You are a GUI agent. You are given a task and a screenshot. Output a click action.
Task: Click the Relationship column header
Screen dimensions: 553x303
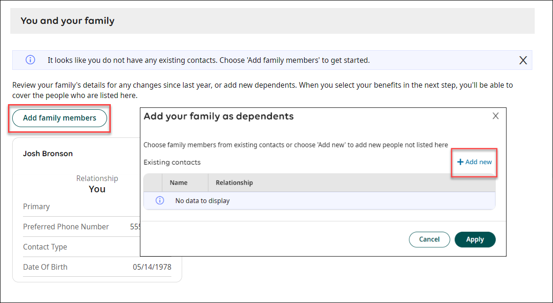point(234,182)
